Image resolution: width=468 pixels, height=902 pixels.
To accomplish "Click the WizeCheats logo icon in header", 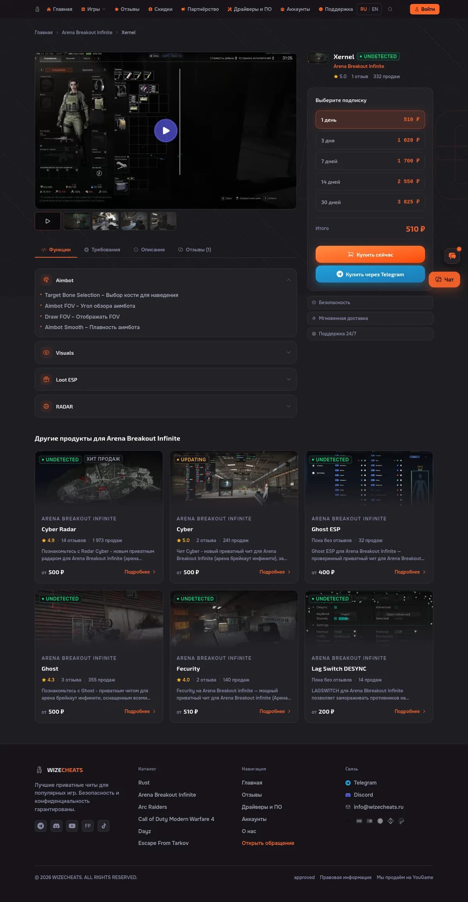I will pyautogui.click(x=37, y=9).
